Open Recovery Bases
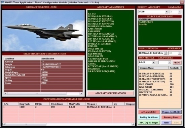This screenshot has height=128, width=185. pyautogui.click(x=171, y=117)
